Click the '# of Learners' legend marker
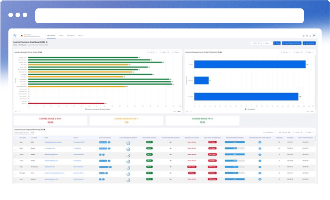Viewport: 330px width, 200px height. 245,109
